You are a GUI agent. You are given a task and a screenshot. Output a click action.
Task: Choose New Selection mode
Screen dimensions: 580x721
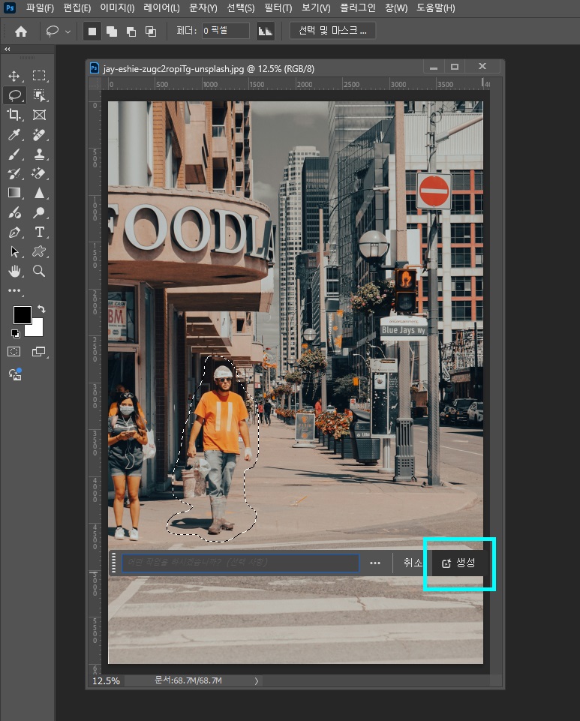(92, 32)
